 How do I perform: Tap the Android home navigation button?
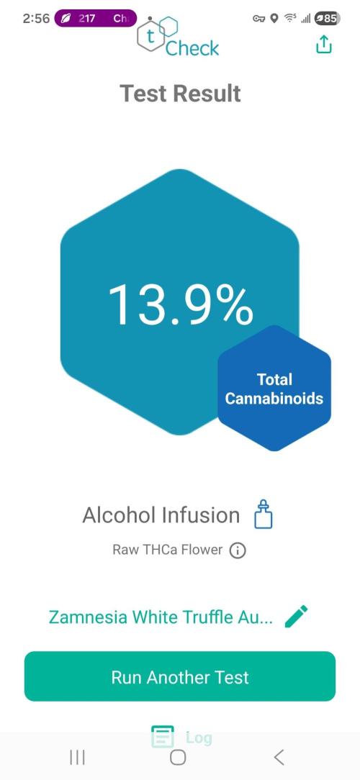[x=178, y=758]
